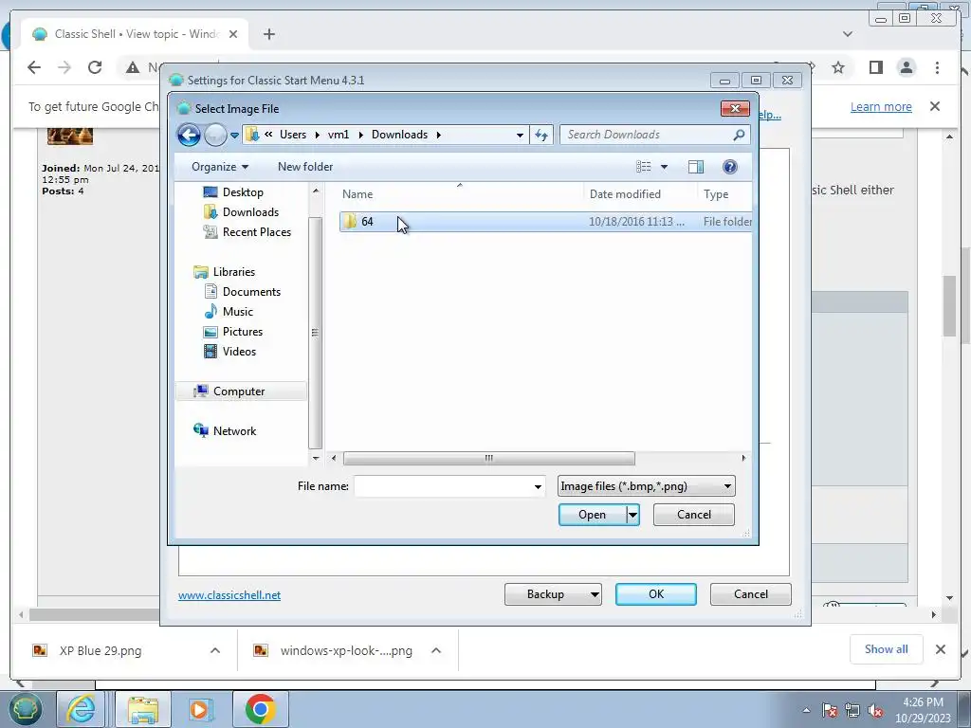Close the Select Image File dialog
The height and width of the screenshot is (728, 971).
[735, 108]
